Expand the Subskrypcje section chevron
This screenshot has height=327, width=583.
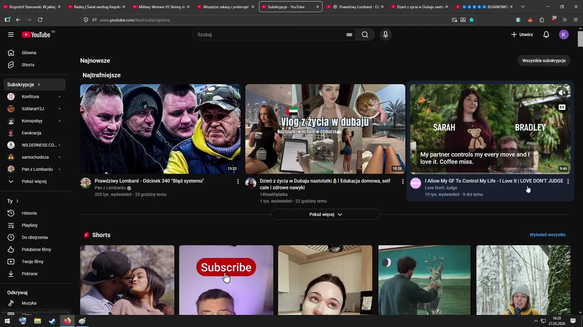(39, 84)
